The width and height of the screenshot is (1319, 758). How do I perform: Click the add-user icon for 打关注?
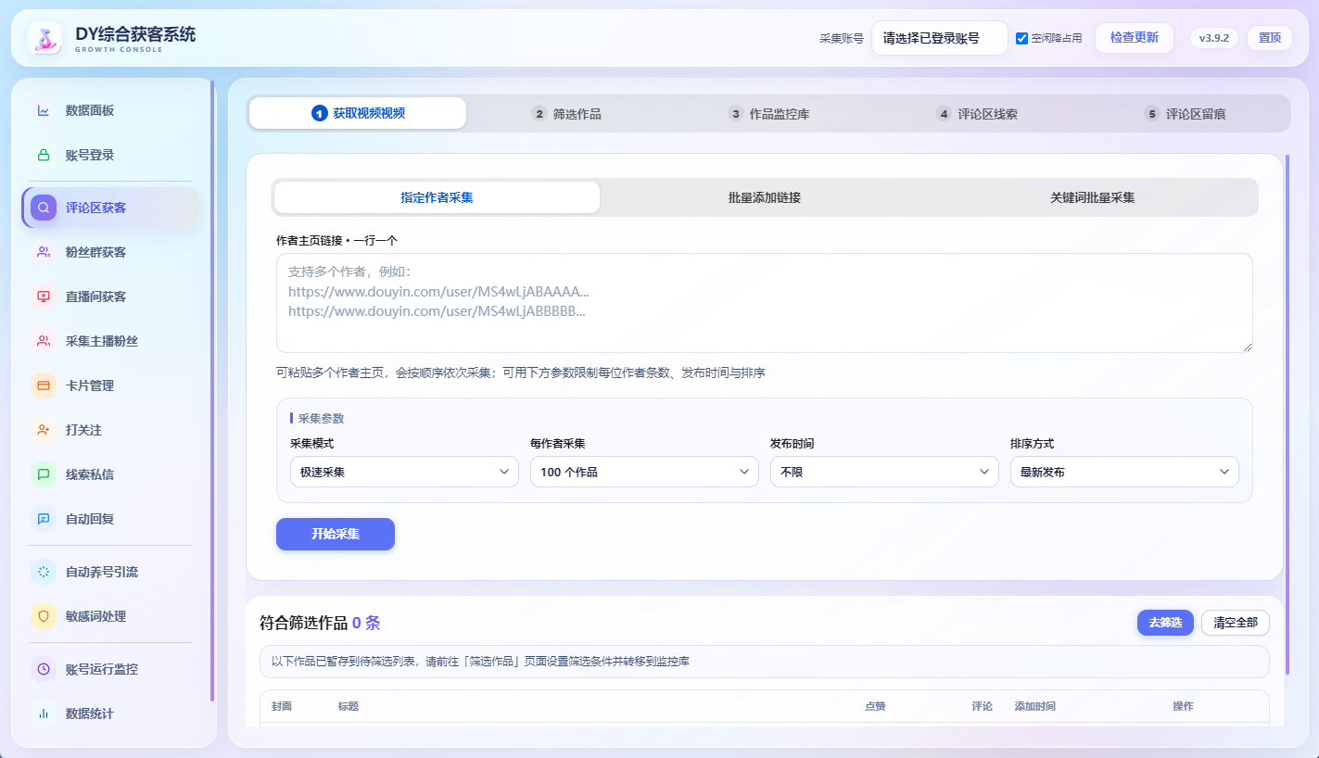pos(44,430)
